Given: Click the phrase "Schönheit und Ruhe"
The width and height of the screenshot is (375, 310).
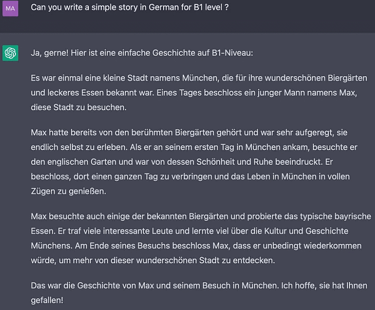Looking at the screenshot, I should pyautogui.click(x=235, y=162).
